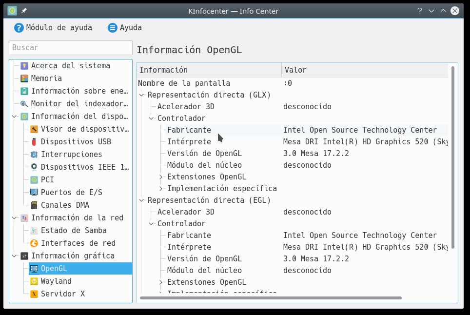Image resolution: width=470 pixels, height=315 pixels.
Task: Select Versión de OpenGL row under GLX
Action: 307,154
